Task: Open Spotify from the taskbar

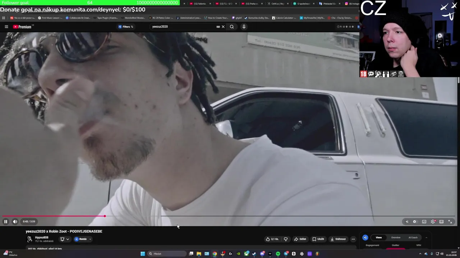Action: click(x=278, y=254)
